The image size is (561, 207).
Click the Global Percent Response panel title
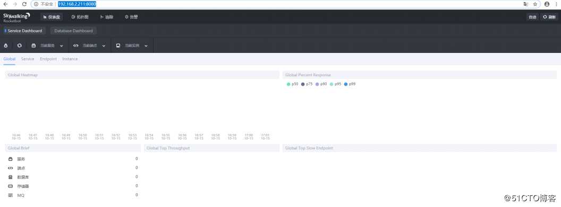308,75
